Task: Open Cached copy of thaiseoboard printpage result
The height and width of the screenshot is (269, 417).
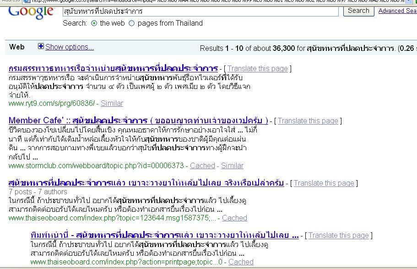Action: pos(241,262)
